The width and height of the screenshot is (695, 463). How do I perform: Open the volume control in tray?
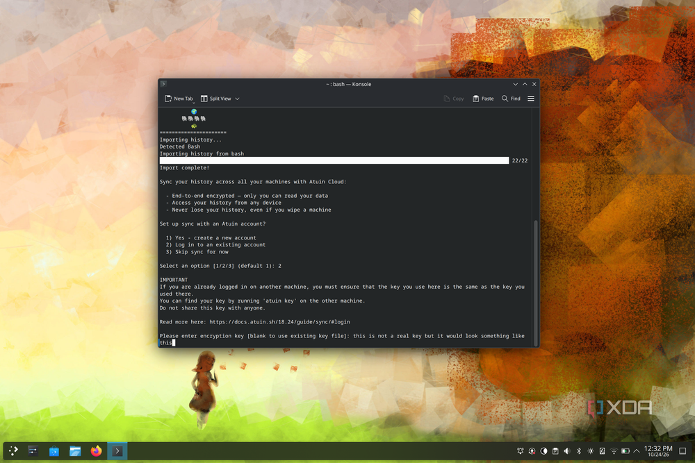(567, 451)
